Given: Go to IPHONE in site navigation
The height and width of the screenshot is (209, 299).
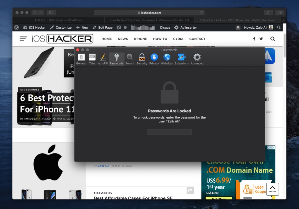Looking at the screenshot, I should pyautogui.click(x=141, y=39).
